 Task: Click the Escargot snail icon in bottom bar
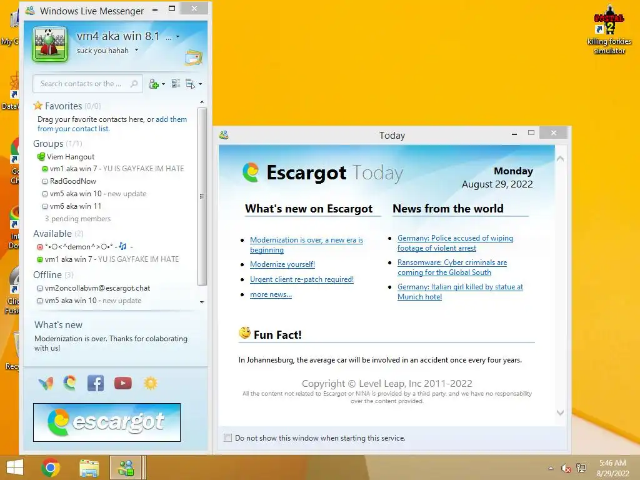[x=70, y=383]
